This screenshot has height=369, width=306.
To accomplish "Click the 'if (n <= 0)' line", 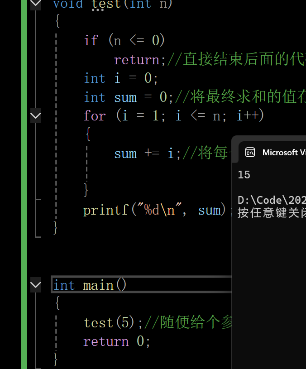I will coord(124,40).
